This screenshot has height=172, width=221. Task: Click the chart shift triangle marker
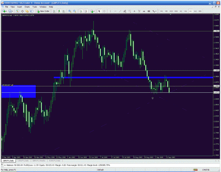coord(170,15)
